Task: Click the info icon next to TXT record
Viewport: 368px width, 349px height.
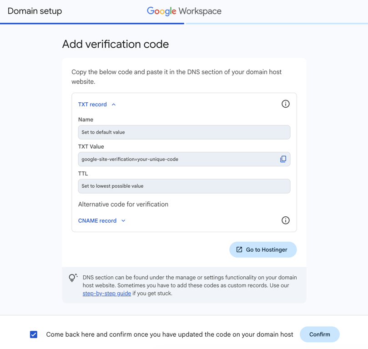Action: 285,104
